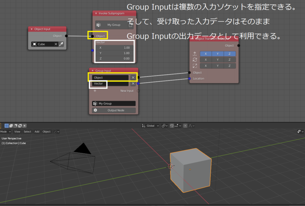Click Group Input's blue Vector output socket
Viewport: 305px width, 206px height.
138,83
